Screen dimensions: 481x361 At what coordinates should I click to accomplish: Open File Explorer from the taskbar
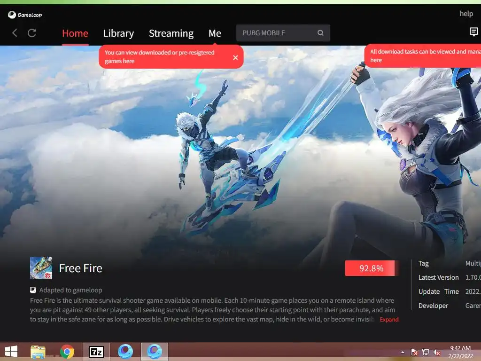[x=38, y=352]
